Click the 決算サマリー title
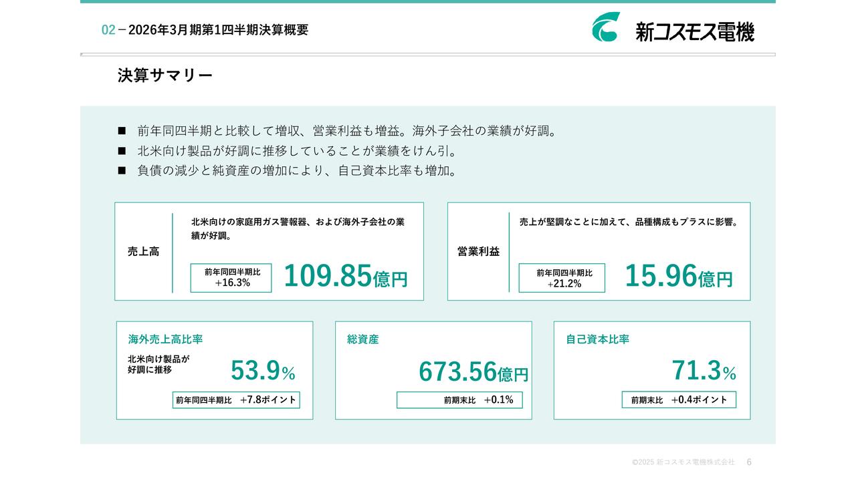The image size is (856, 481). click(165, 75)
